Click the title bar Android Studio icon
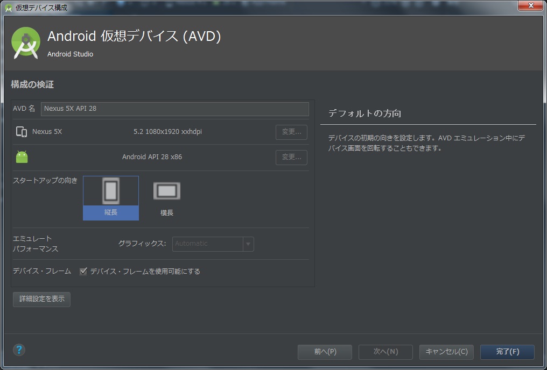The width and height of the screenshot is (547, 370). [9, 8]
